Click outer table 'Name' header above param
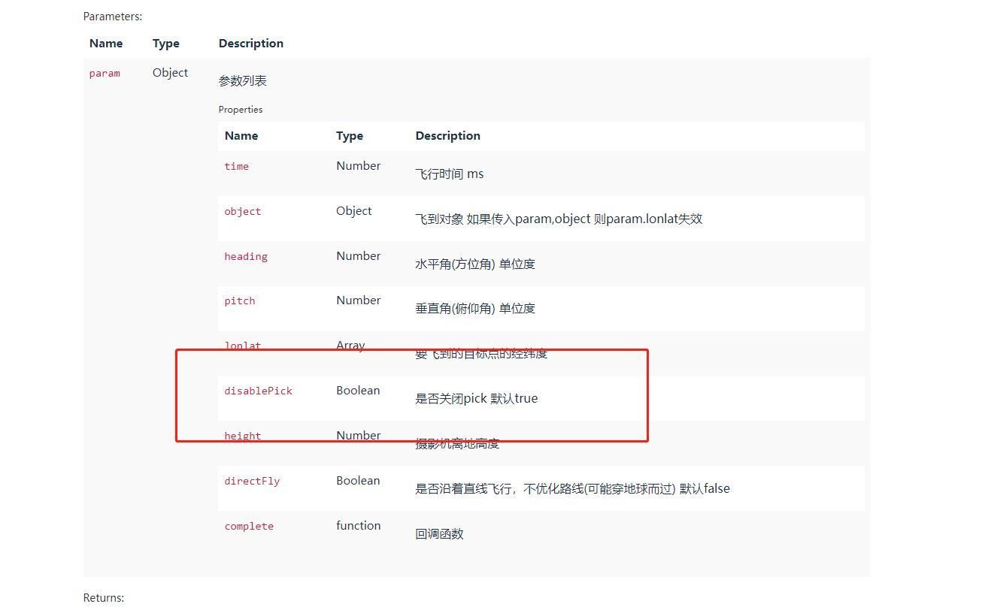The height and width of the screenshot is (607, 991). click(x=106, y=43)
